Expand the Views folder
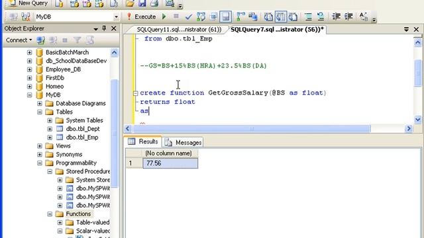 pos(40,146)
